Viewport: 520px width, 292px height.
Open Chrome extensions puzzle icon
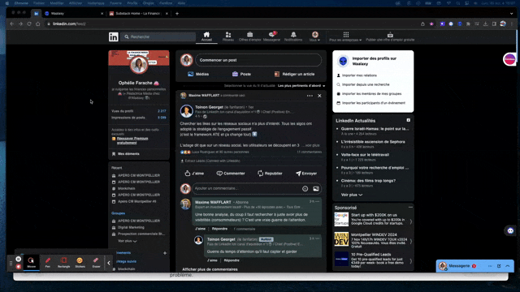468,24
